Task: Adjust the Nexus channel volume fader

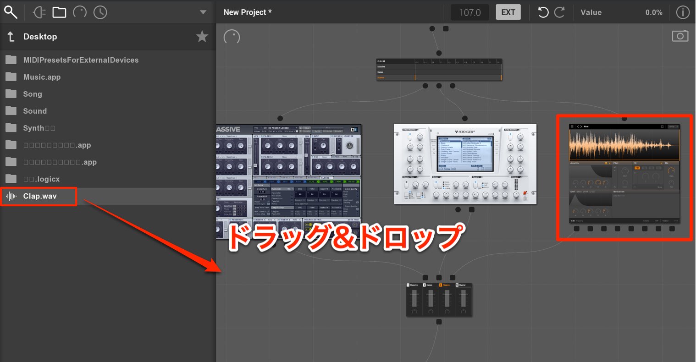Action: tap(431, 298)
